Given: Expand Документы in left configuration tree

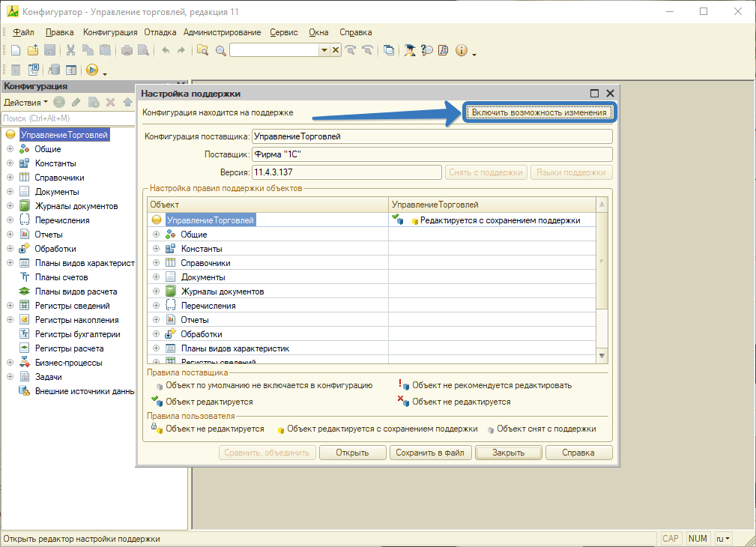Looking at the screenshot, I should click(x=10, y=192).
